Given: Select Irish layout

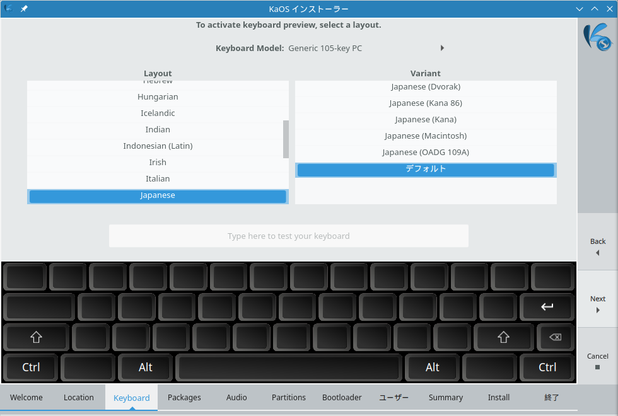Looking at the screenshot, I should [158, 163].
